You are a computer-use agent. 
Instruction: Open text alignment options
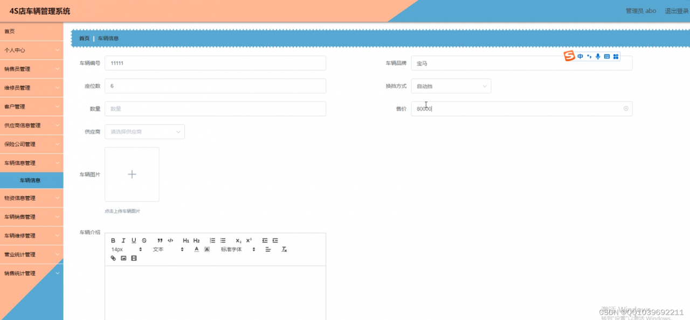pyautogui.click(x=268, y=249)
